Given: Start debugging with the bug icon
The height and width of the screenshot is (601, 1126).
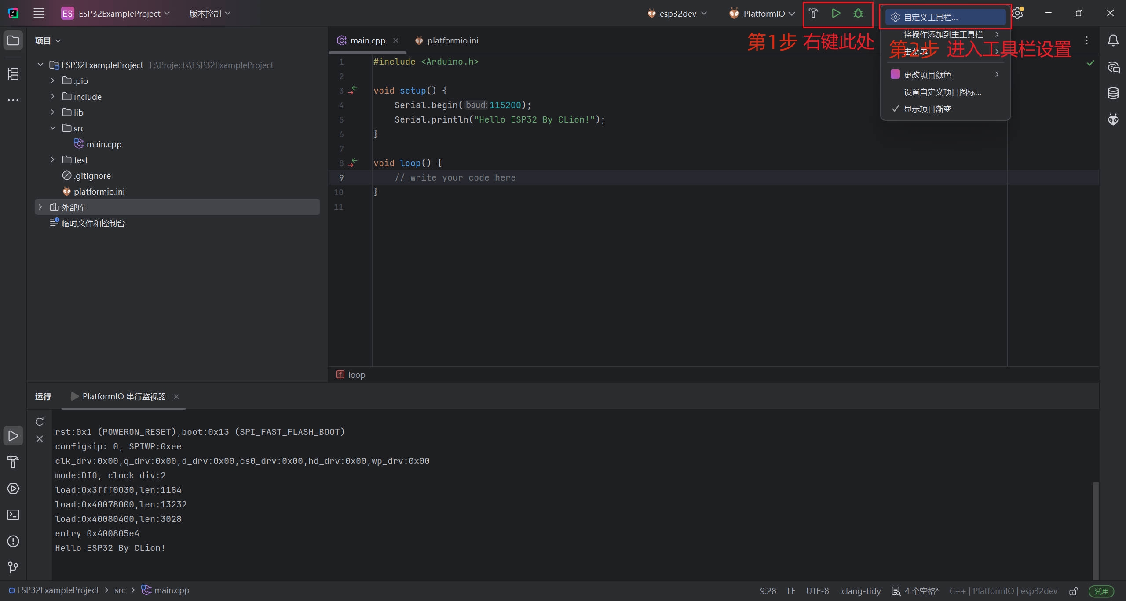Looking at the screenshot, I should [x=858, y=14].
